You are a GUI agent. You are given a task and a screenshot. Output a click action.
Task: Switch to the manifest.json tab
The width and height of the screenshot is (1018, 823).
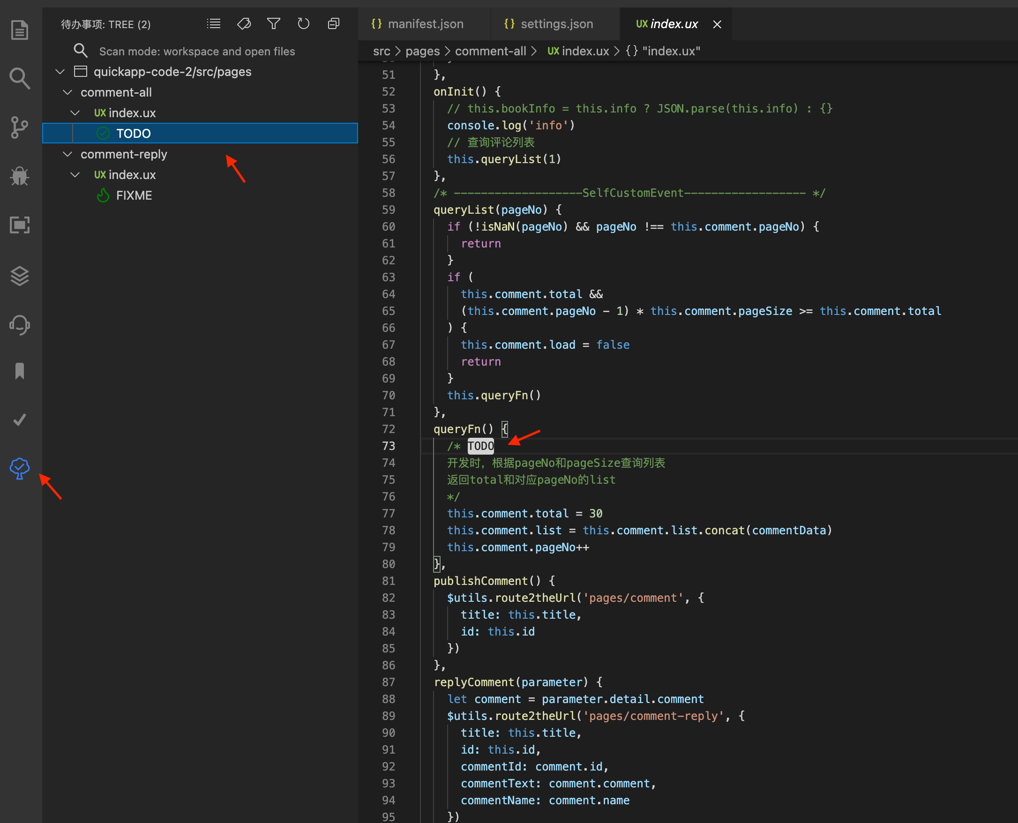click(424, 24)
